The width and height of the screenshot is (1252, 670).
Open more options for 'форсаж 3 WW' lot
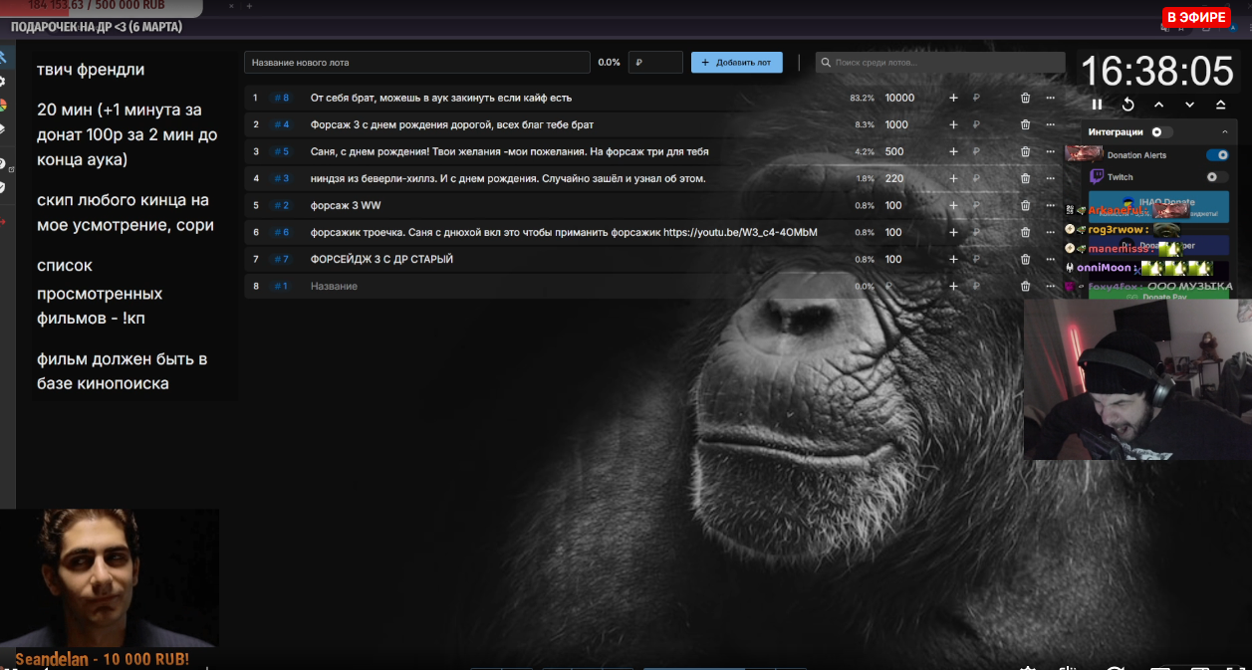(1050, 205)
